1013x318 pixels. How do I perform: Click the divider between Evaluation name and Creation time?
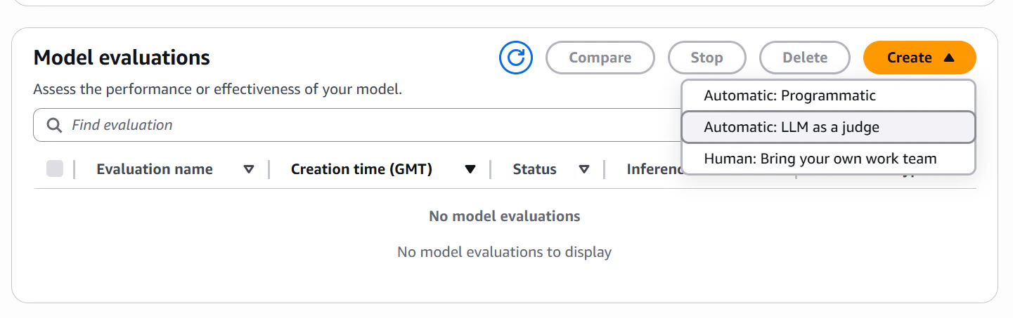pyautogui.click(x=269, y=169)
